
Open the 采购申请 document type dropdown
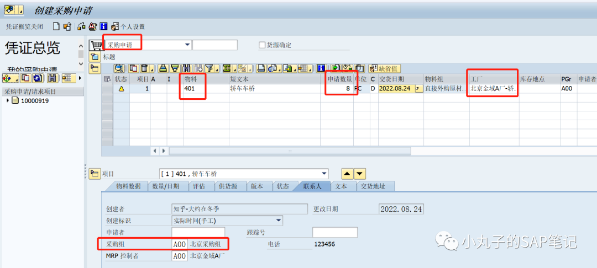(187, 45)
